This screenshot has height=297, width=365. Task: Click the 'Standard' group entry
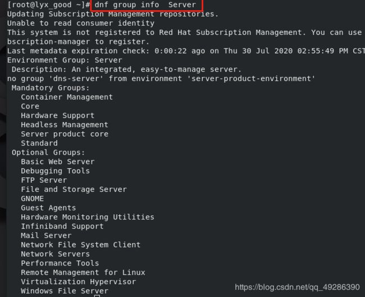39,143
